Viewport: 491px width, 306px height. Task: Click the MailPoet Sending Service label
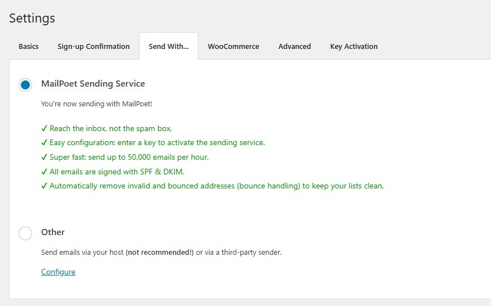click(93, 84)
